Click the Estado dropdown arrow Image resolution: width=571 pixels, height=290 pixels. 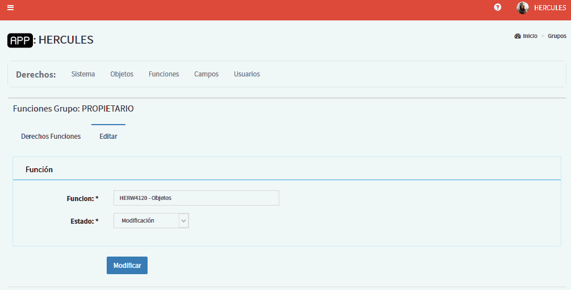tap(183, 220)
